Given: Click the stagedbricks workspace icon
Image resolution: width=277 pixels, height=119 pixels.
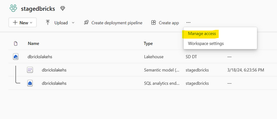Looking at the screenshot, I should click(x=13, y=9).
